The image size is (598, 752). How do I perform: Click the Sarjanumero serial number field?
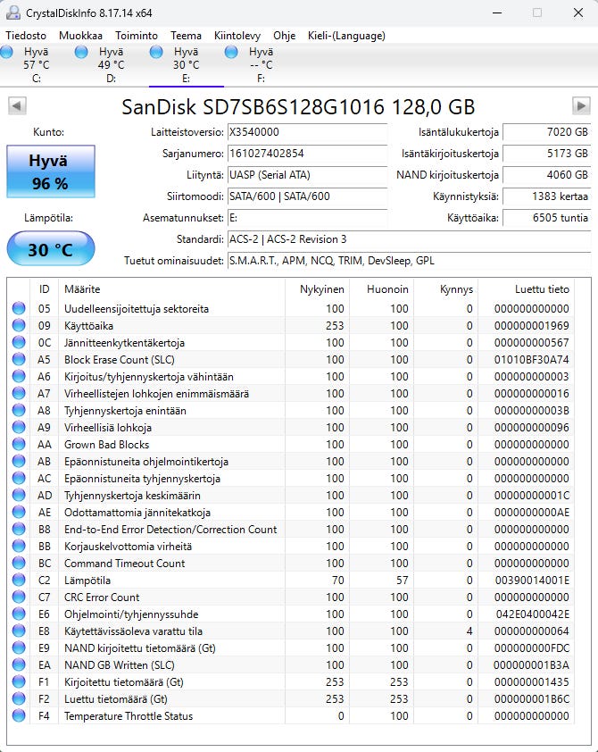307,154
